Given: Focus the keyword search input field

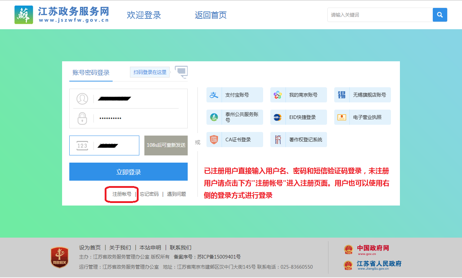Looking at the screenshot, I should pyautogui.click(x=380, y=15).
